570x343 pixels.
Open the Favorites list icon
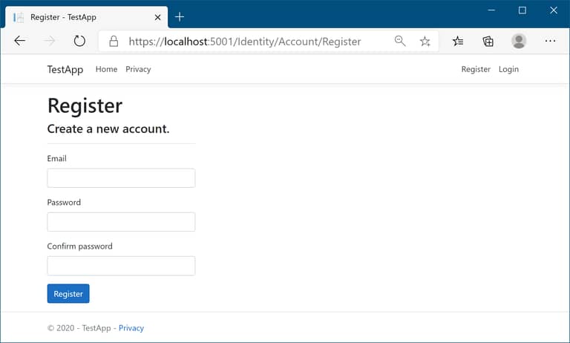pyautogui.click(x=458, y=42)
